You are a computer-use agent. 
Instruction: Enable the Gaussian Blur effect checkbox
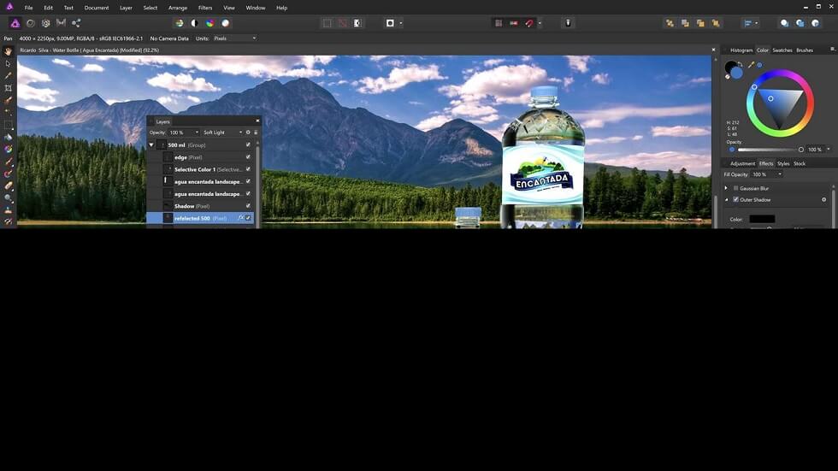tap(736, 188)
